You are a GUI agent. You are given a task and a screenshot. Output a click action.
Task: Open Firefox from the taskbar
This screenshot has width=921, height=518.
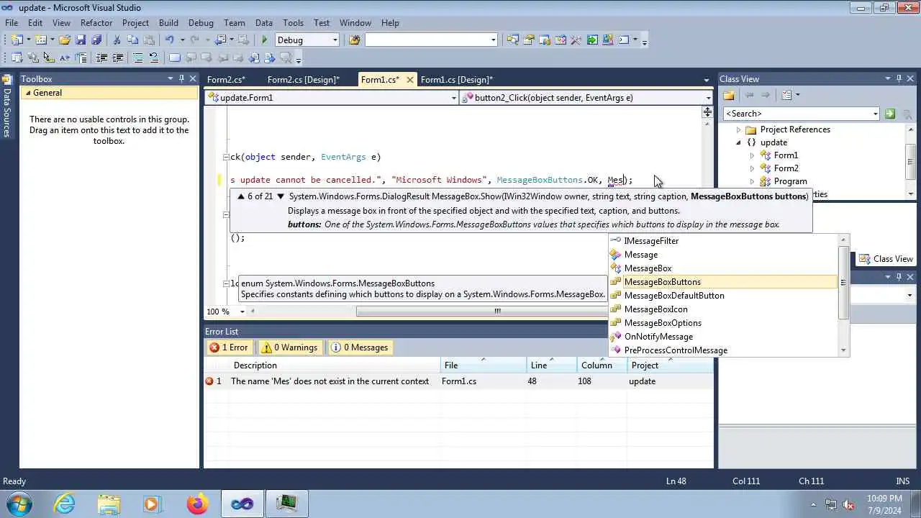click(x=197, y=504)
